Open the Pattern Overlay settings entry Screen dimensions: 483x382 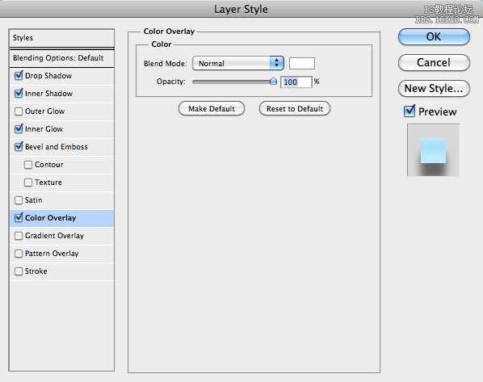tap(62, 254)
